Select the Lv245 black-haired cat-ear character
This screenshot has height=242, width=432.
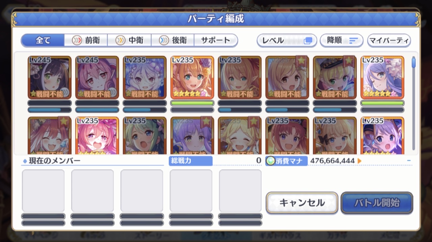click(50, 77)
